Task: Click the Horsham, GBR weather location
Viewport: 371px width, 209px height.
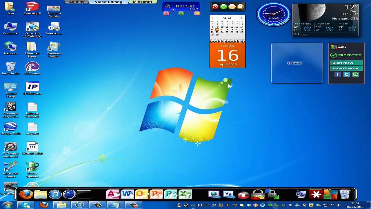Action: 345,19
